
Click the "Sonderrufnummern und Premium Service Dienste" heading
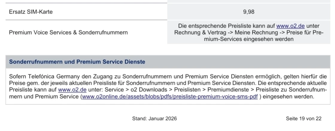(77, 62)
